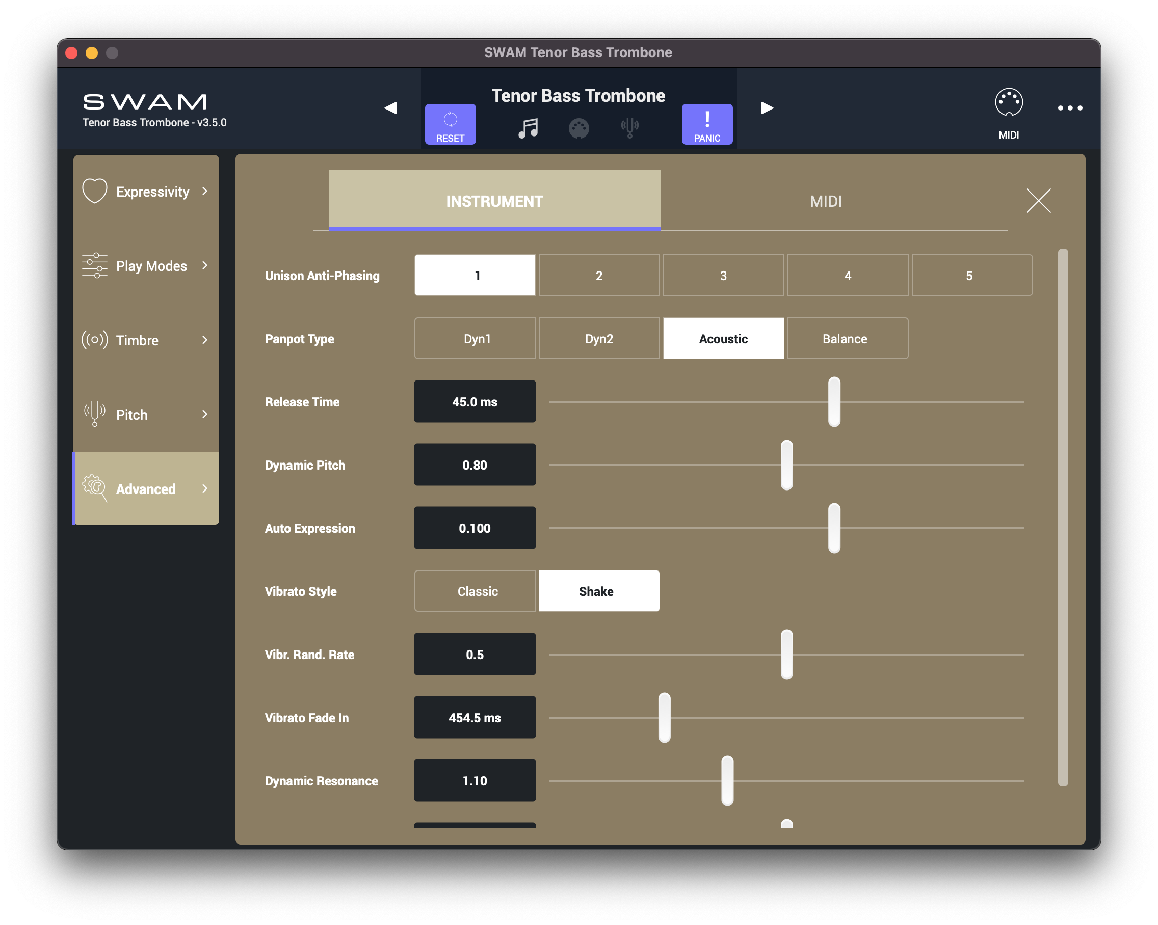
Task: Set Unison Anti-Phasing to 1
Action: 475,275
